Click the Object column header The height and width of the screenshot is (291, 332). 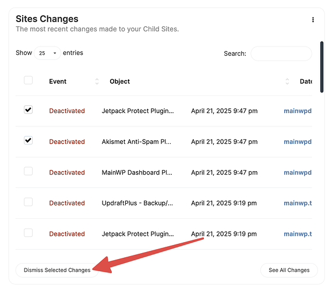point(119,81)
